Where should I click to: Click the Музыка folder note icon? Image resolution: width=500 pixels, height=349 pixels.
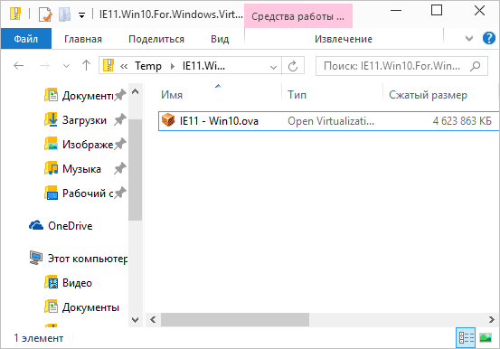[x=51, y=168]
